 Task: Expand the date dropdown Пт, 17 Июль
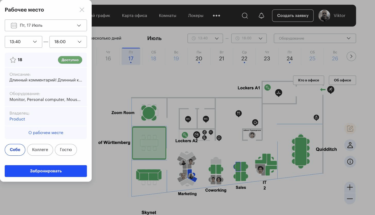(x=46, y=25)
